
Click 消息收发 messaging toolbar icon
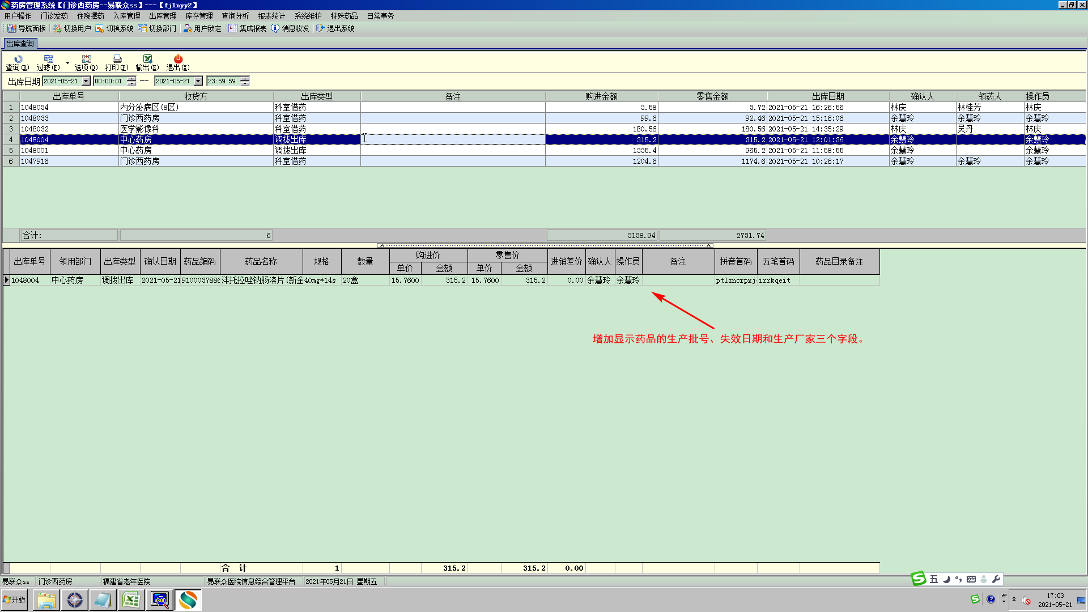pyautogui.click(x=290, y=28)
